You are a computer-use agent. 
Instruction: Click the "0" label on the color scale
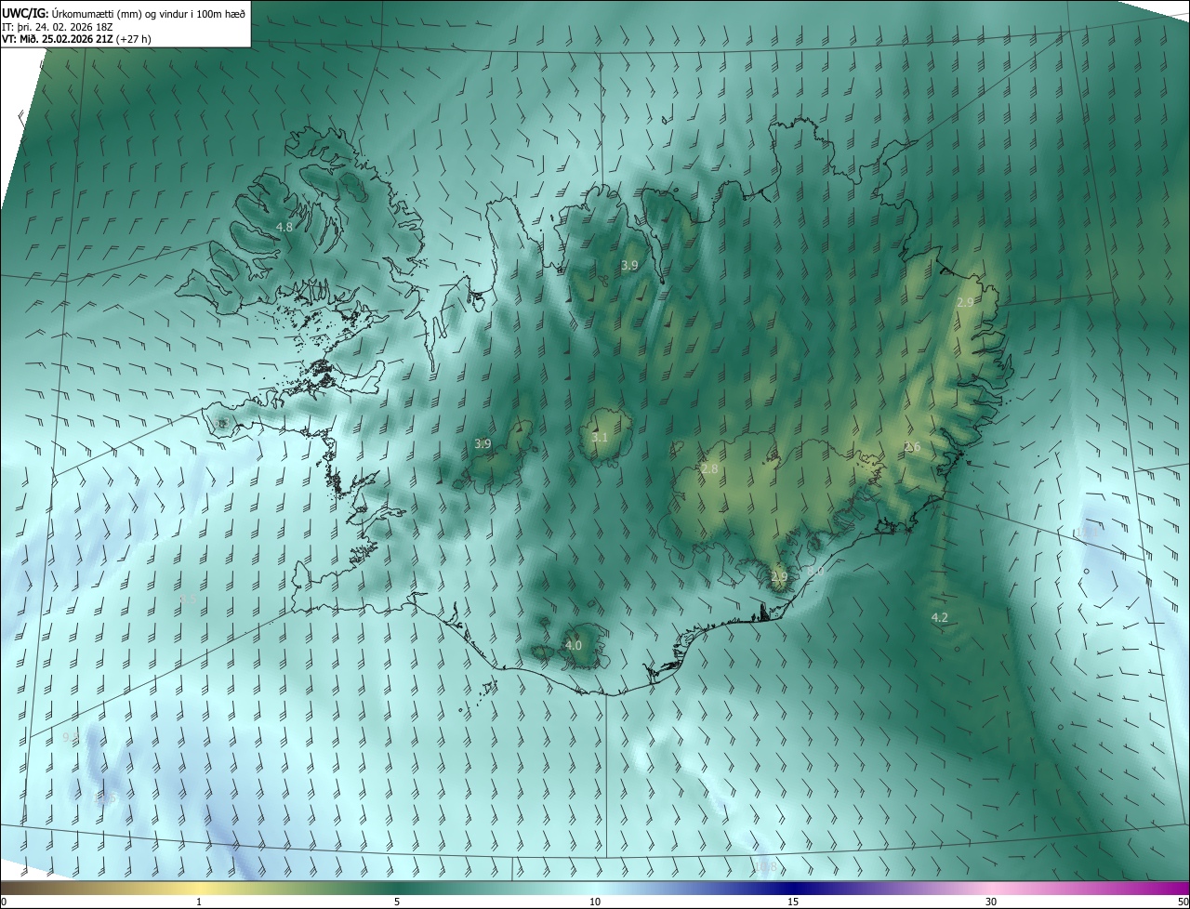pyautogui.click(x=4, y=902)
